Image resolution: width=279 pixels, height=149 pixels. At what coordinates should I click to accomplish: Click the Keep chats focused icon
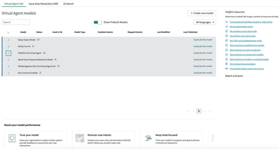148,138
